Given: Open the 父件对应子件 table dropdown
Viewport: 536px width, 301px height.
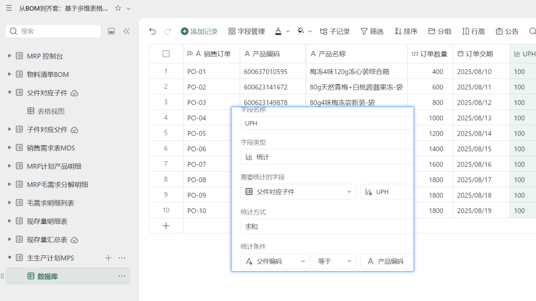Looking at the screenshot, I should 298,192.
